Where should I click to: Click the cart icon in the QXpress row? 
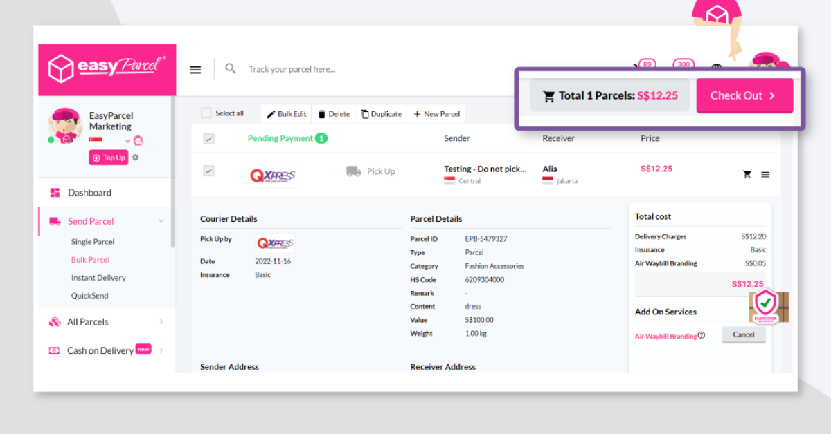pos(747,175)
